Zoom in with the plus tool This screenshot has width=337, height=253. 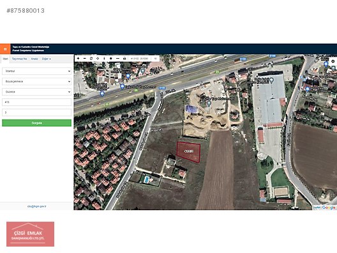78,58
